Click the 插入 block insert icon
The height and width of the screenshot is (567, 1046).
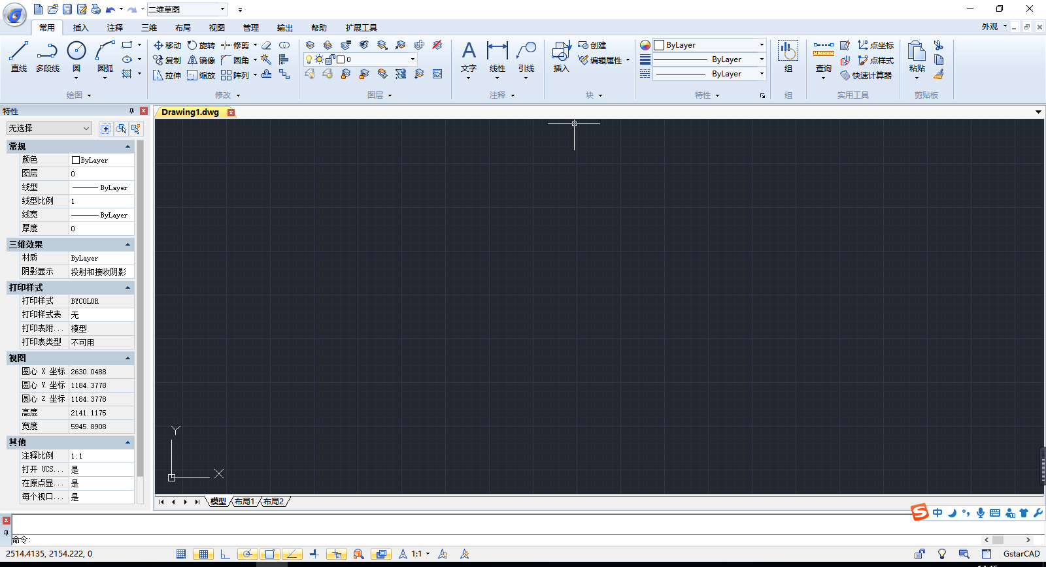point(562,56)
